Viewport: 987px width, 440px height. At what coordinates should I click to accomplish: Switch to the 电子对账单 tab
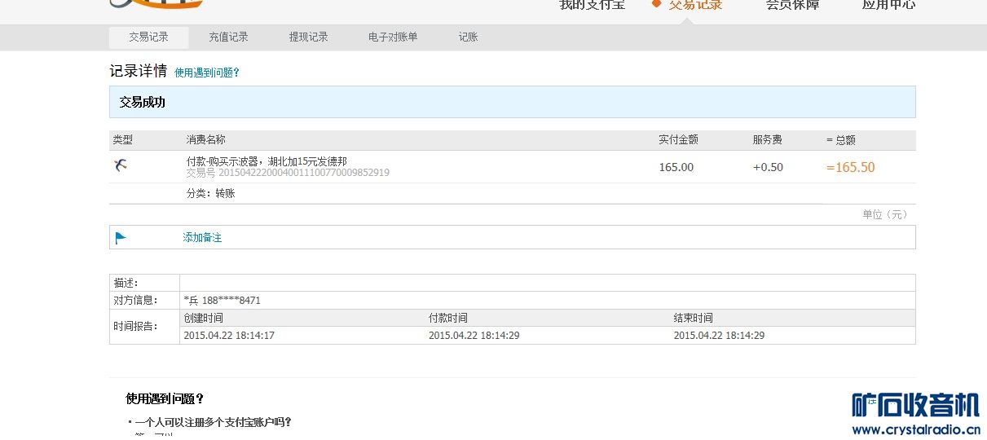[x=393, y=37]
